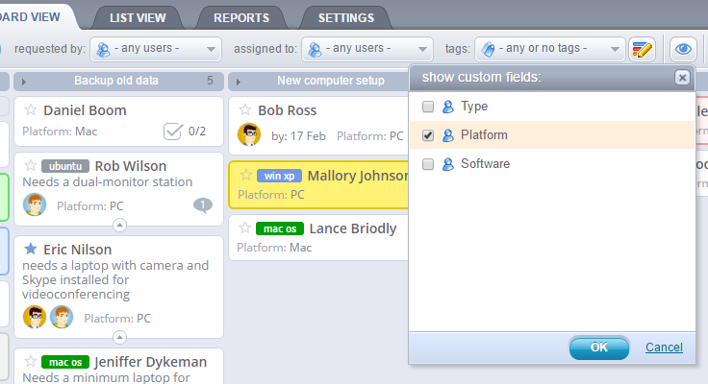Switch to the Reports tab
Screen dimensions: 708x384
point(241,18)
